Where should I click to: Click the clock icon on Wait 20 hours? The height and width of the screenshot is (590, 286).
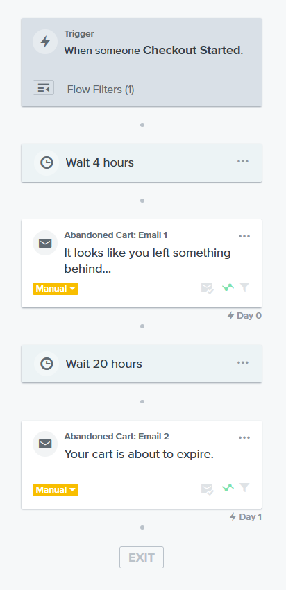pos(47,364)
